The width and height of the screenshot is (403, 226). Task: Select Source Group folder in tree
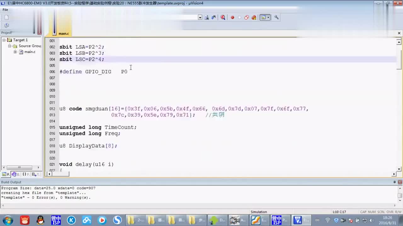(x=30, y=46)
